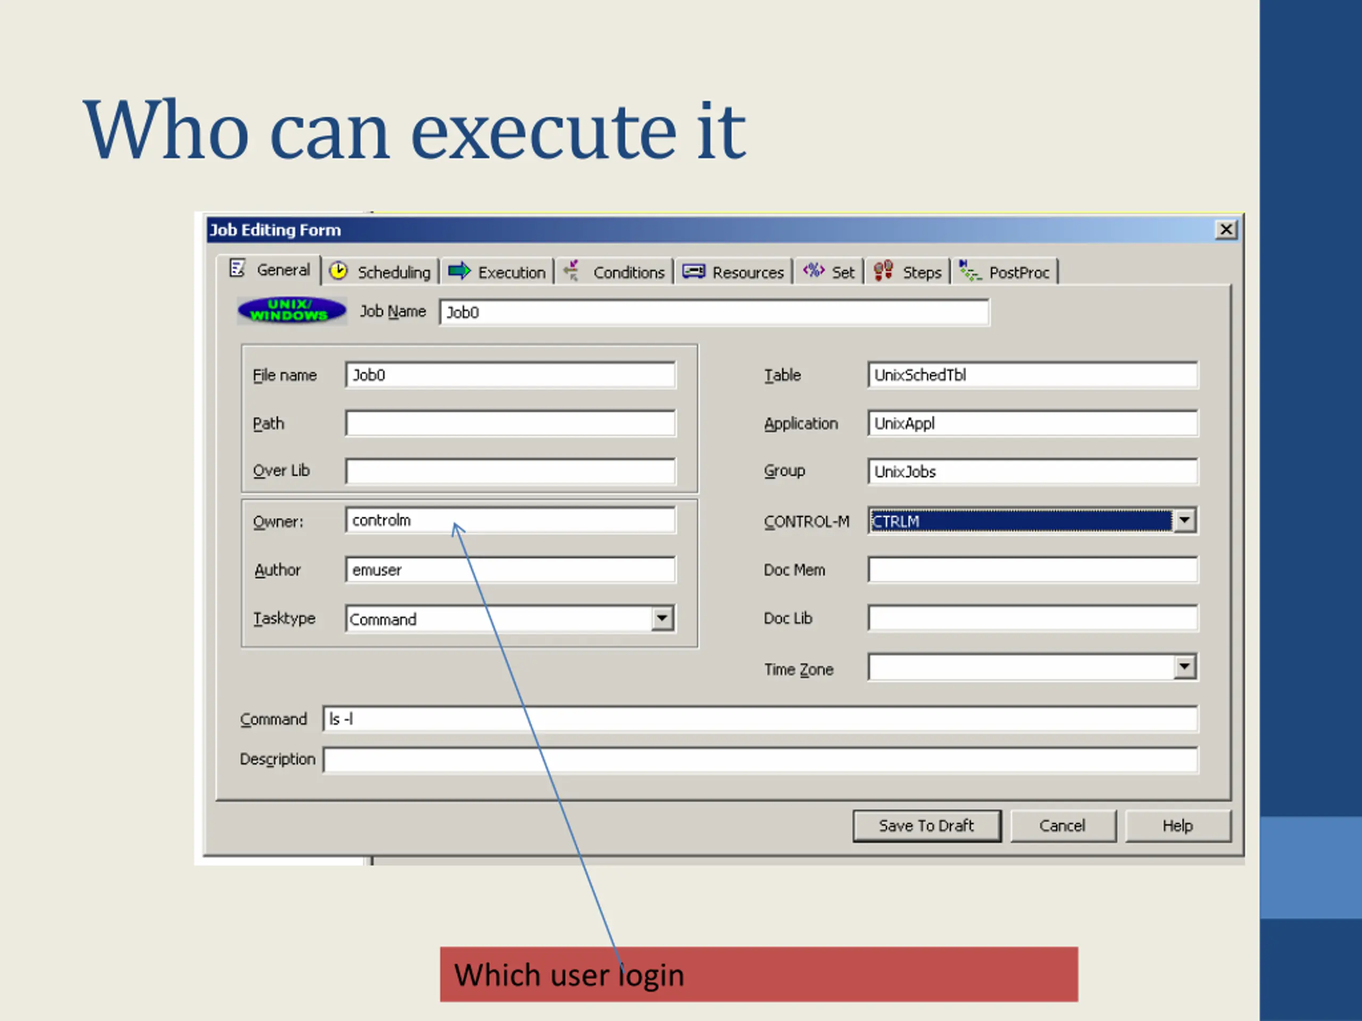1362x1021 pixels.
Task: Click the File name field
Action: (510, 375)
